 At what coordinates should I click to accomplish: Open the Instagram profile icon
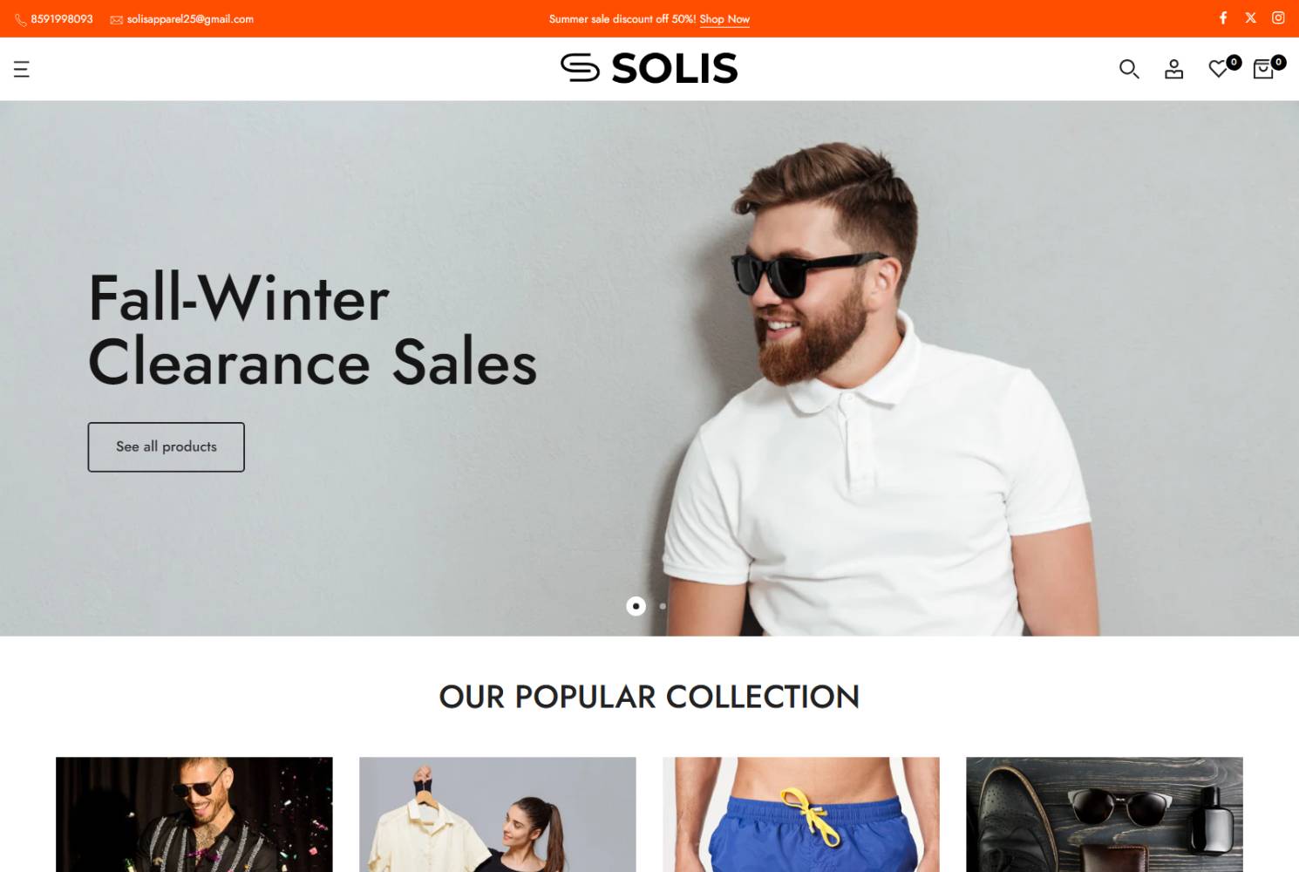tap(1278, 17)
